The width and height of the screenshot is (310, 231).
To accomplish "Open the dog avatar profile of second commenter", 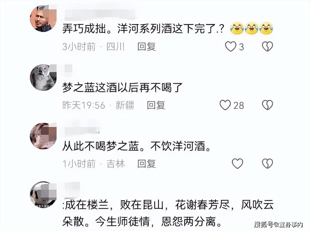I will pos(43,77).
